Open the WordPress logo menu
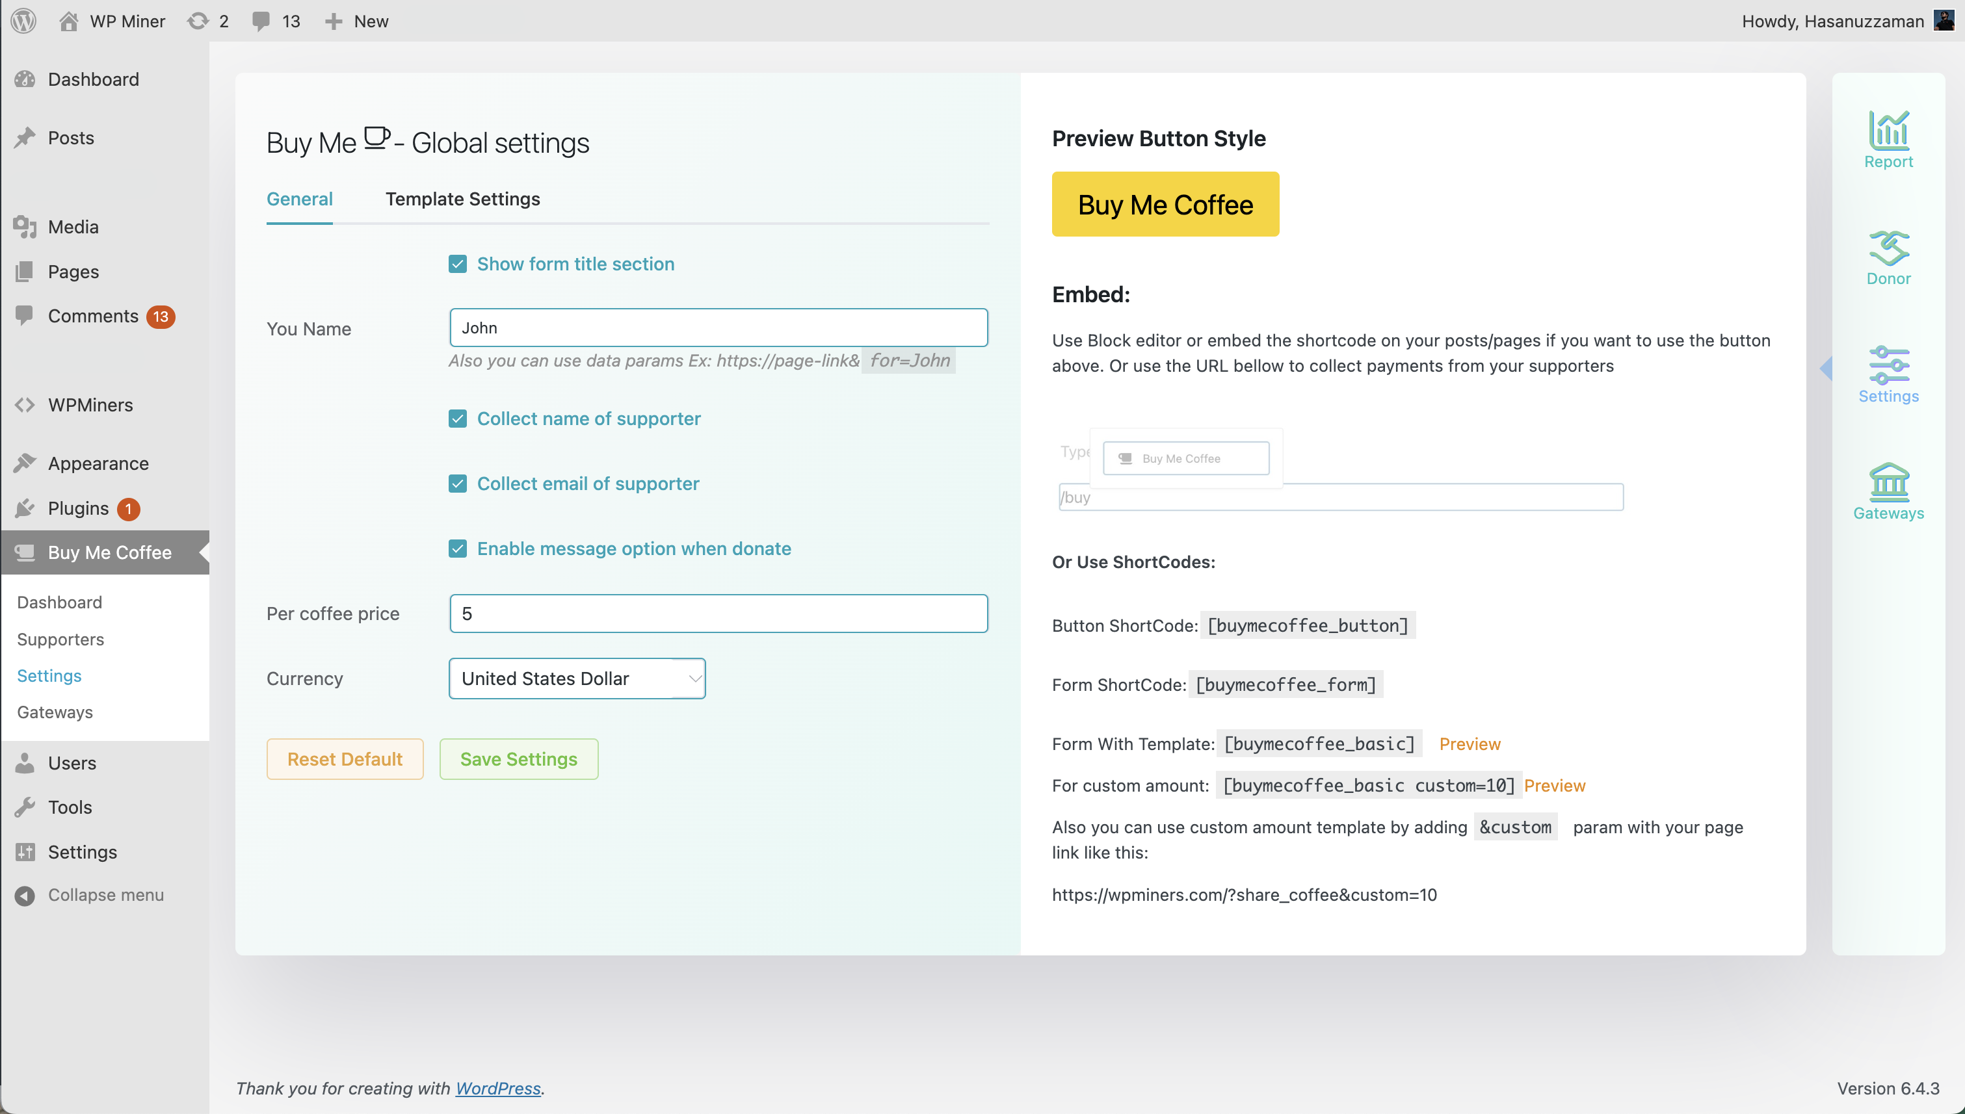Image resolution: width=1965 pixels, height=1114 pixels. 23,21
